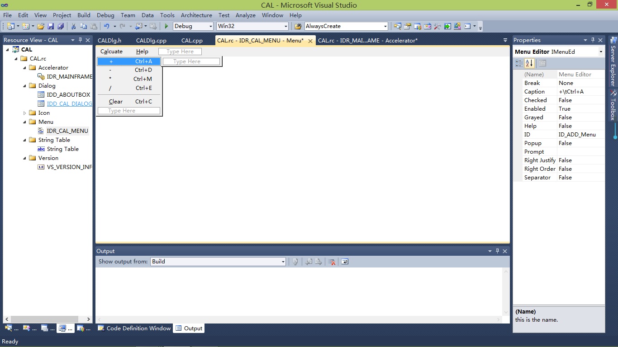Click the New Project toolbar icon
The height and width of the screenshot is (347, 618).
point(10,26)
